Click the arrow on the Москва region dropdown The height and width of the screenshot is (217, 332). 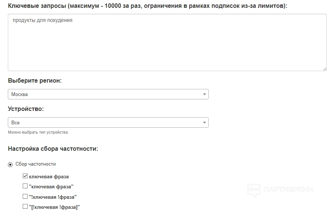204,95
